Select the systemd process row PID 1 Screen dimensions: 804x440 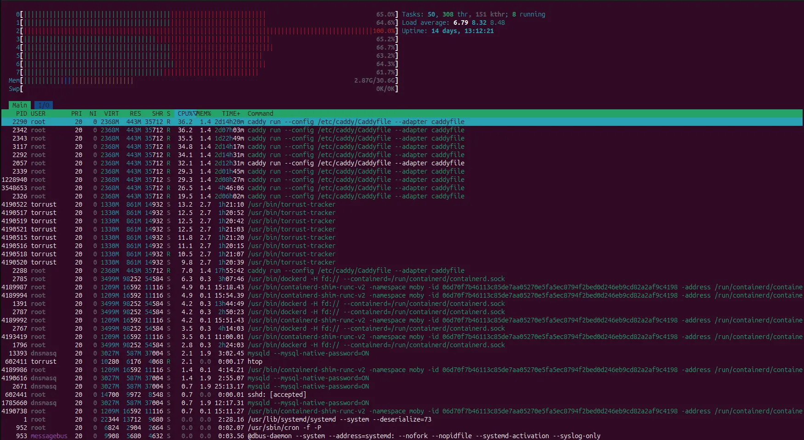pyautogui.click(x=402, y=419)
